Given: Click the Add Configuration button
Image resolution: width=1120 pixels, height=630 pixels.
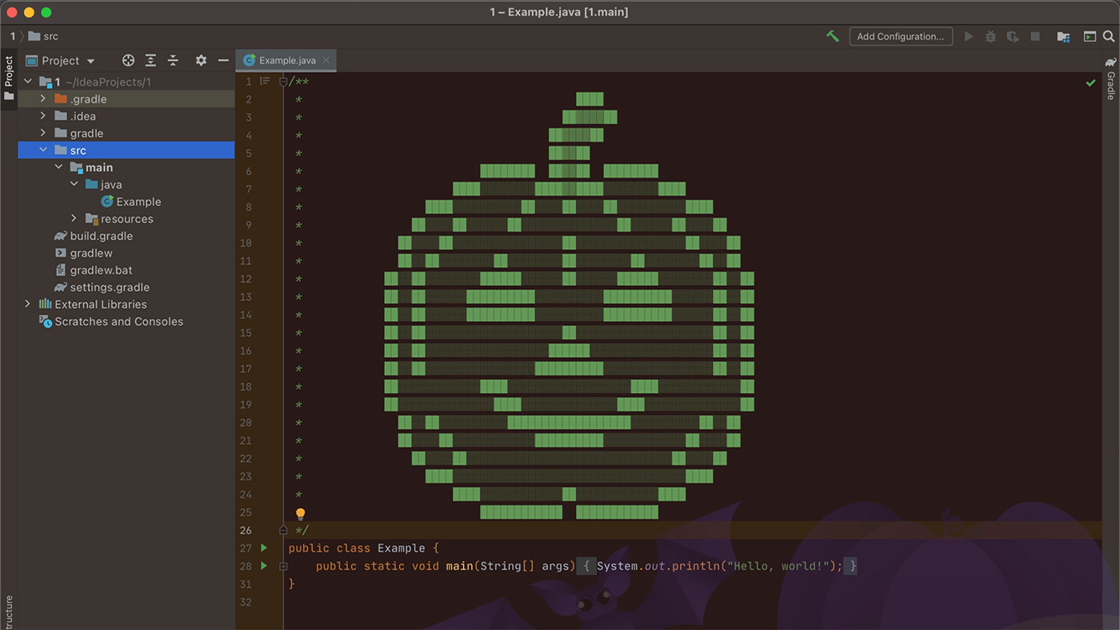Looking at the screenshot, I should [x=900, y=36].
